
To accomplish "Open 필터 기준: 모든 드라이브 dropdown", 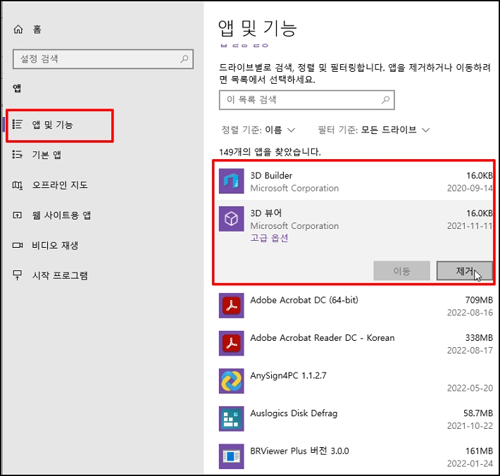I will 374,130.
